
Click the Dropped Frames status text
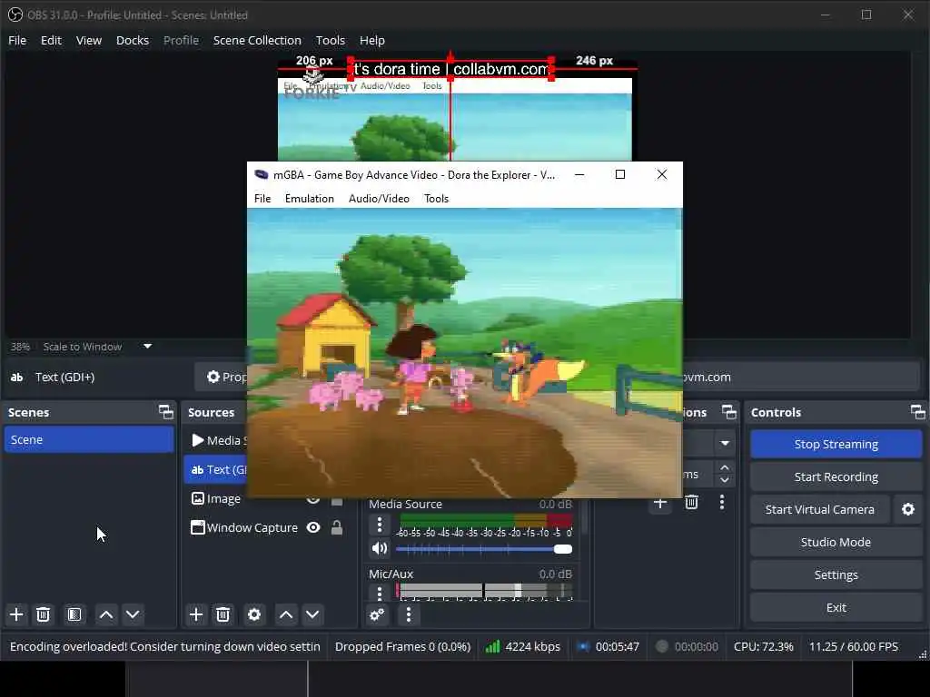point(402,646)
